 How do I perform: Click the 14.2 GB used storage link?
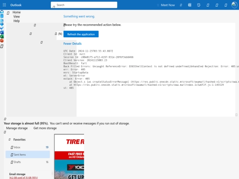click(23, 178)
